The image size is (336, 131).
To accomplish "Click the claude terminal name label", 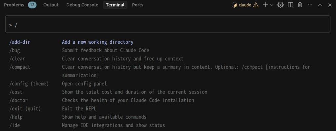I will pyautogui.click(x=245, y=5).
